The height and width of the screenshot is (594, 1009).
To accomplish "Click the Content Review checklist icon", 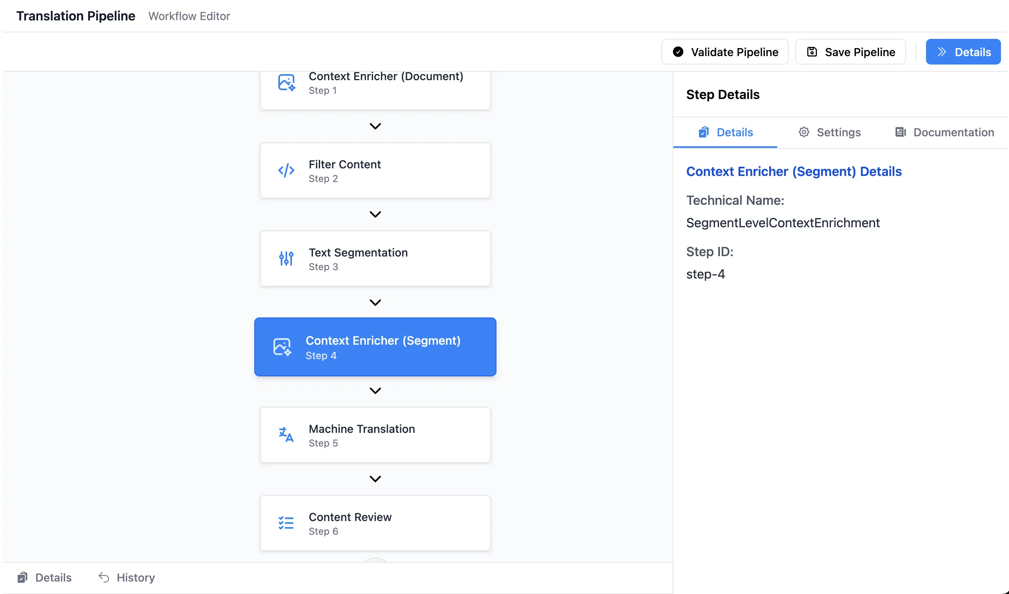I will pyautogui.click(x=286, y=523).
